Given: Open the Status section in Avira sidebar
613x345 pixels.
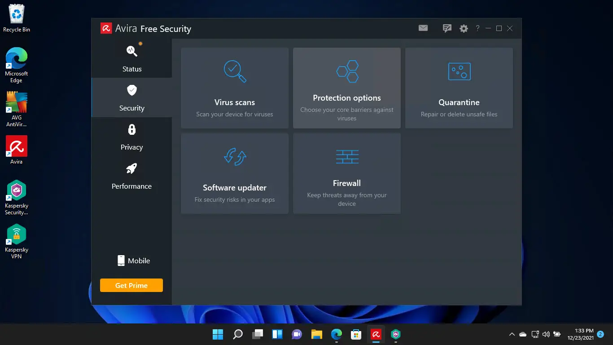Looking at the screenshot, I should pyautogui.click(x=131, y=58).
